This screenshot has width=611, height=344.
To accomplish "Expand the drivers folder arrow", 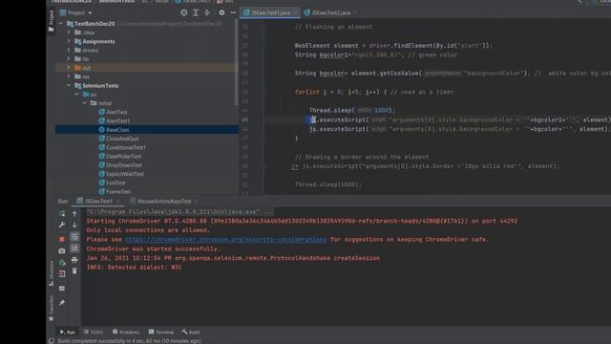I will (69, 50).
